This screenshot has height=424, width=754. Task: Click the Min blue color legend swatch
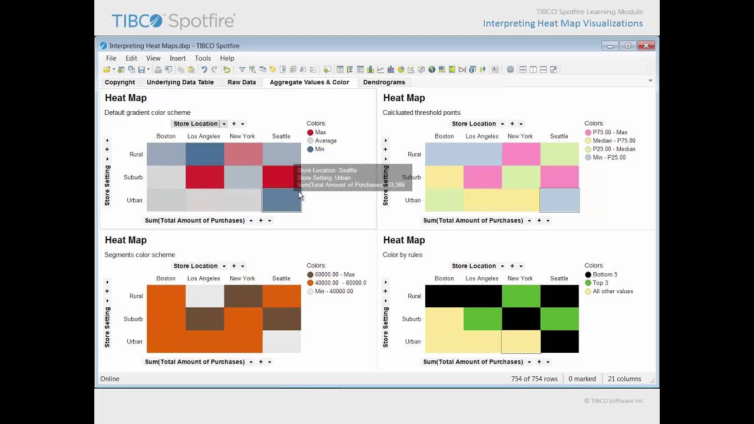(310, 150)
